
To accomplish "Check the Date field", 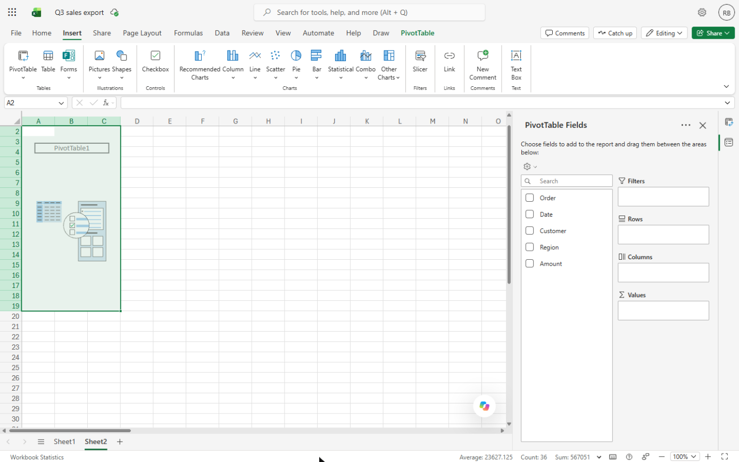I will [529, 214].
